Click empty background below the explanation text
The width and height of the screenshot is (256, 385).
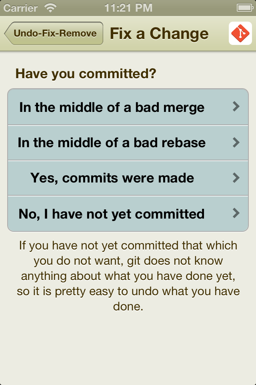[128, 349]
